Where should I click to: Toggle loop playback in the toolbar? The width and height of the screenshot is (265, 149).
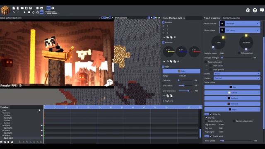click(x=33, y=12)
